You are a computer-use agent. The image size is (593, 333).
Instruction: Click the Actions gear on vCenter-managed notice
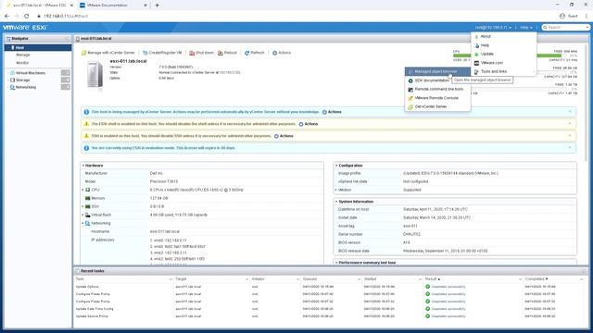324,112
